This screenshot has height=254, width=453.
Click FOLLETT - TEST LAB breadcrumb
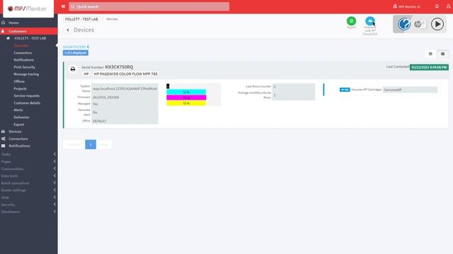pyautogui.click(x=81, y=19)
